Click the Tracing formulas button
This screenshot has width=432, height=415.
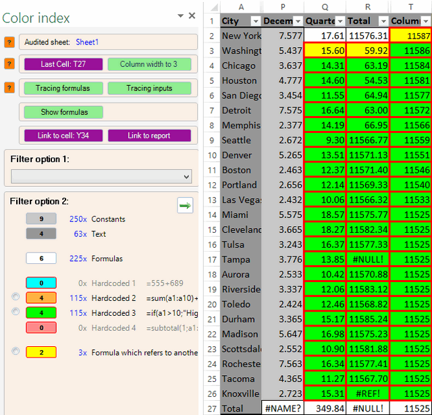pos(63,88)
